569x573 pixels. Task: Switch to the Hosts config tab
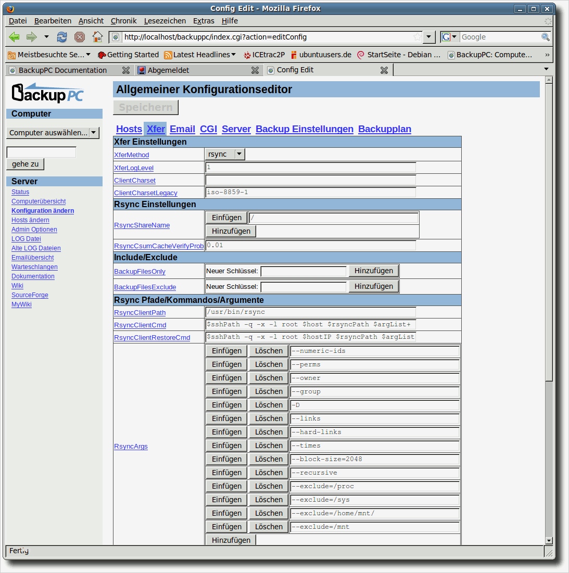(129, 129)
